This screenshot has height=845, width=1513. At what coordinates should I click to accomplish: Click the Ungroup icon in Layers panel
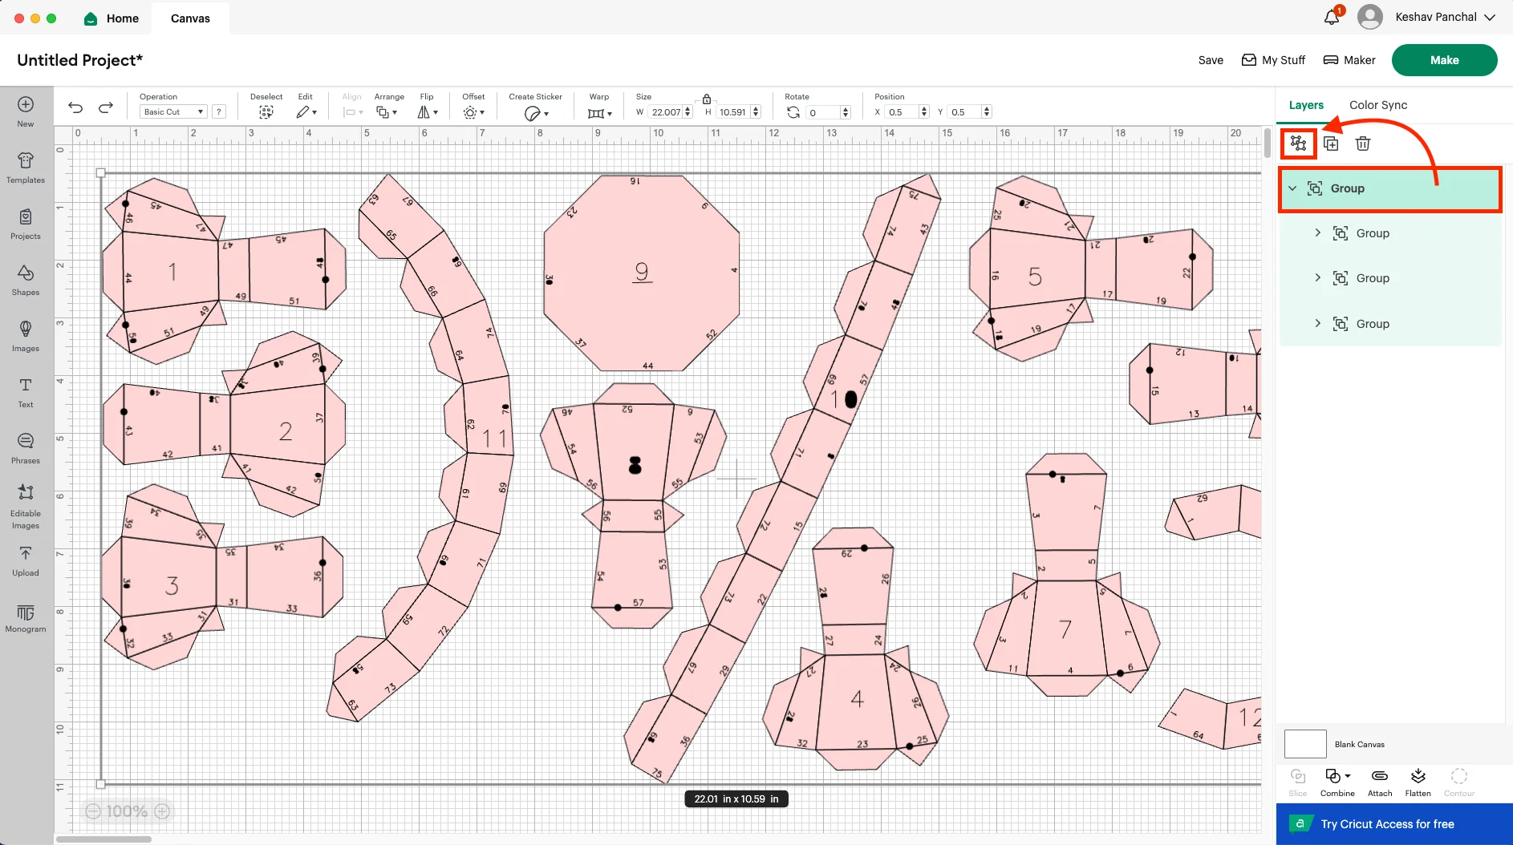[1299, 144]
